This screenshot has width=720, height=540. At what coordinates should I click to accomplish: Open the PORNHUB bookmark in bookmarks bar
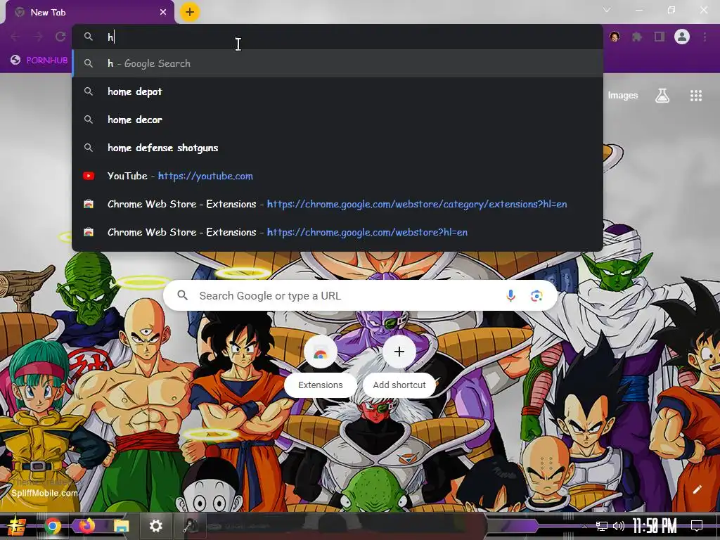click(x=39, y=60)
